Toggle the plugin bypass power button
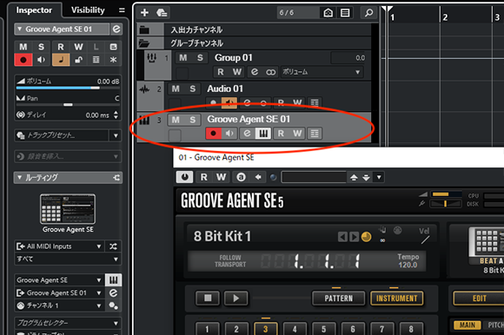The width and height of the screenshot is (504, 335). (184, 177)
